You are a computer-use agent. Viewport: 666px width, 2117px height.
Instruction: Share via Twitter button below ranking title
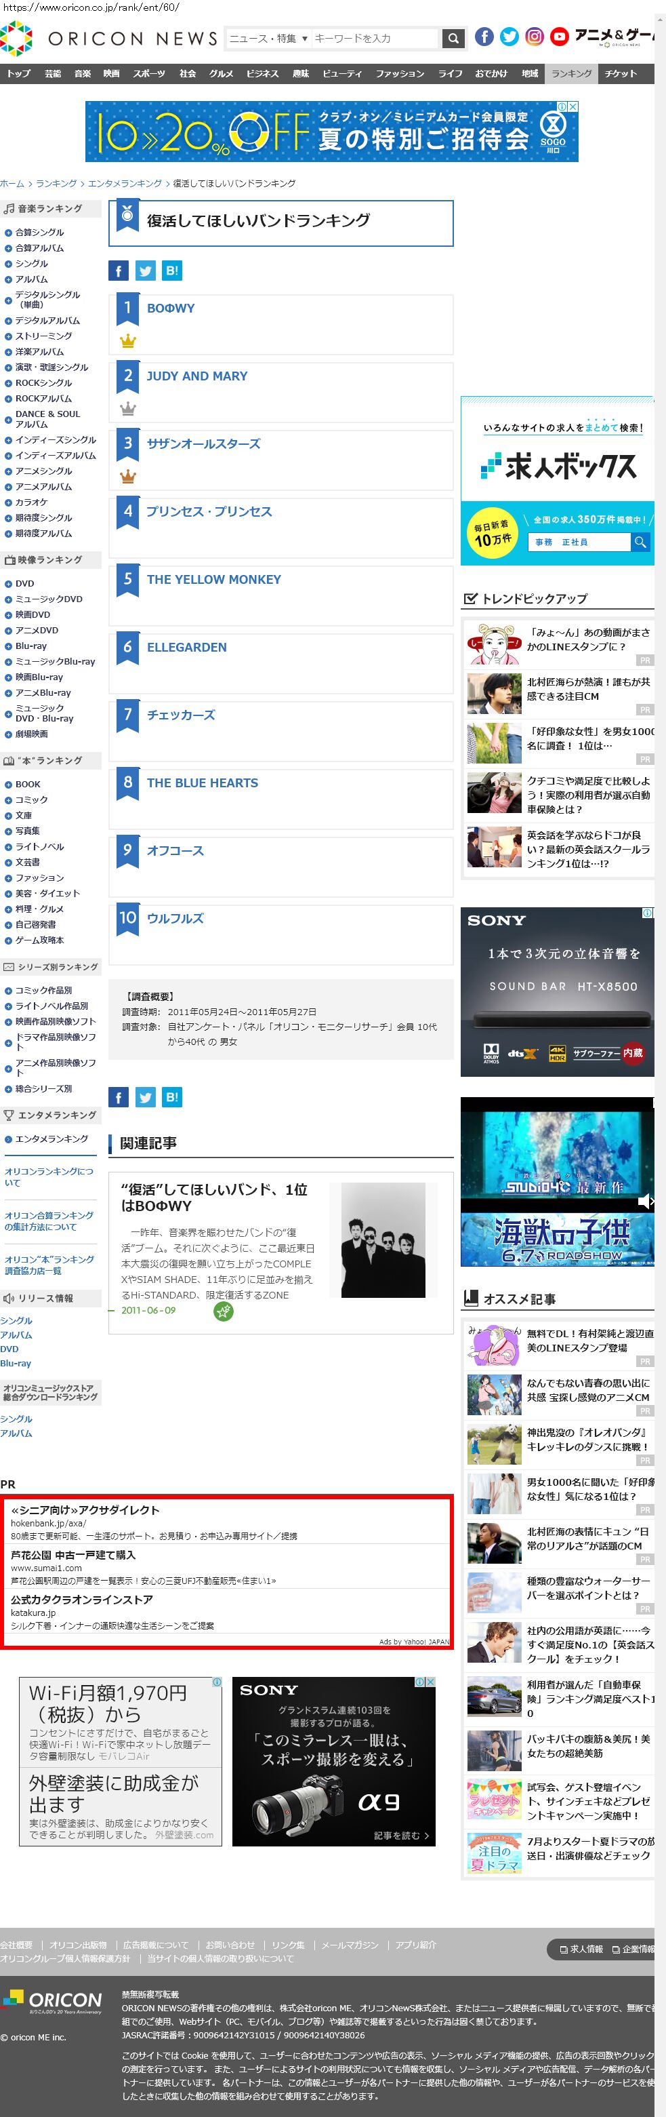point(146,271)
